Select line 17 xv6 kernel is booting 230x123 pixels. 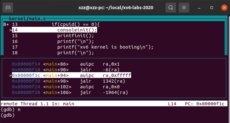click(x=105, y=47)
